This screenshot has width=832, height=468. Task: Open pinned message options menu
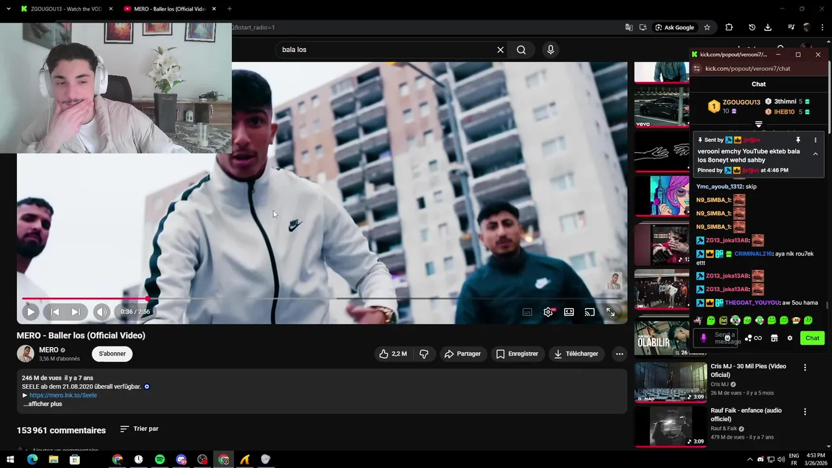pyautogui.click(x=815, y=140)
